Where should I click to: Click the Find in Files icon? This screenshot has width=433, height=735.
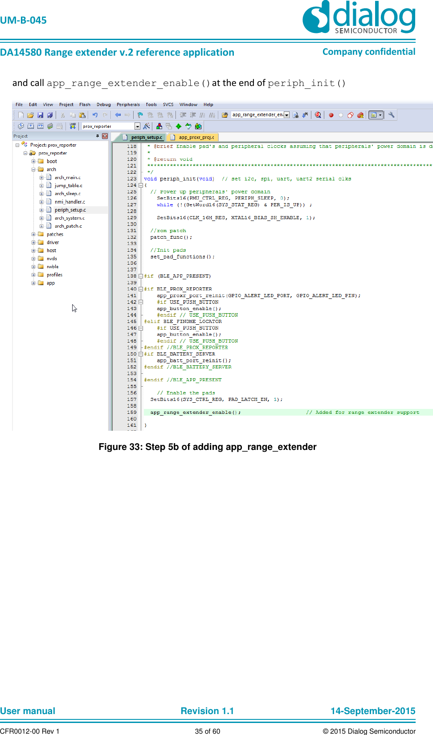(x=225, y=115)
